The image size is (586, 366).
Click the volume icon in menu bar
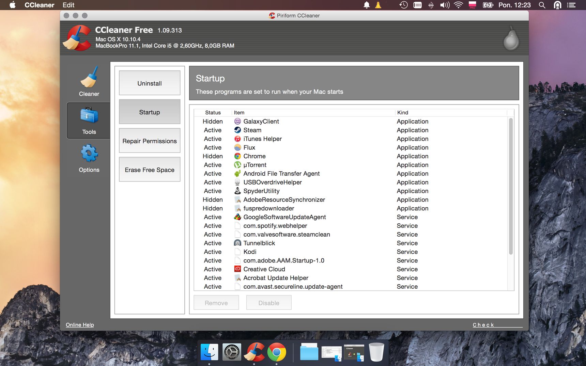(x=445, y=5)
